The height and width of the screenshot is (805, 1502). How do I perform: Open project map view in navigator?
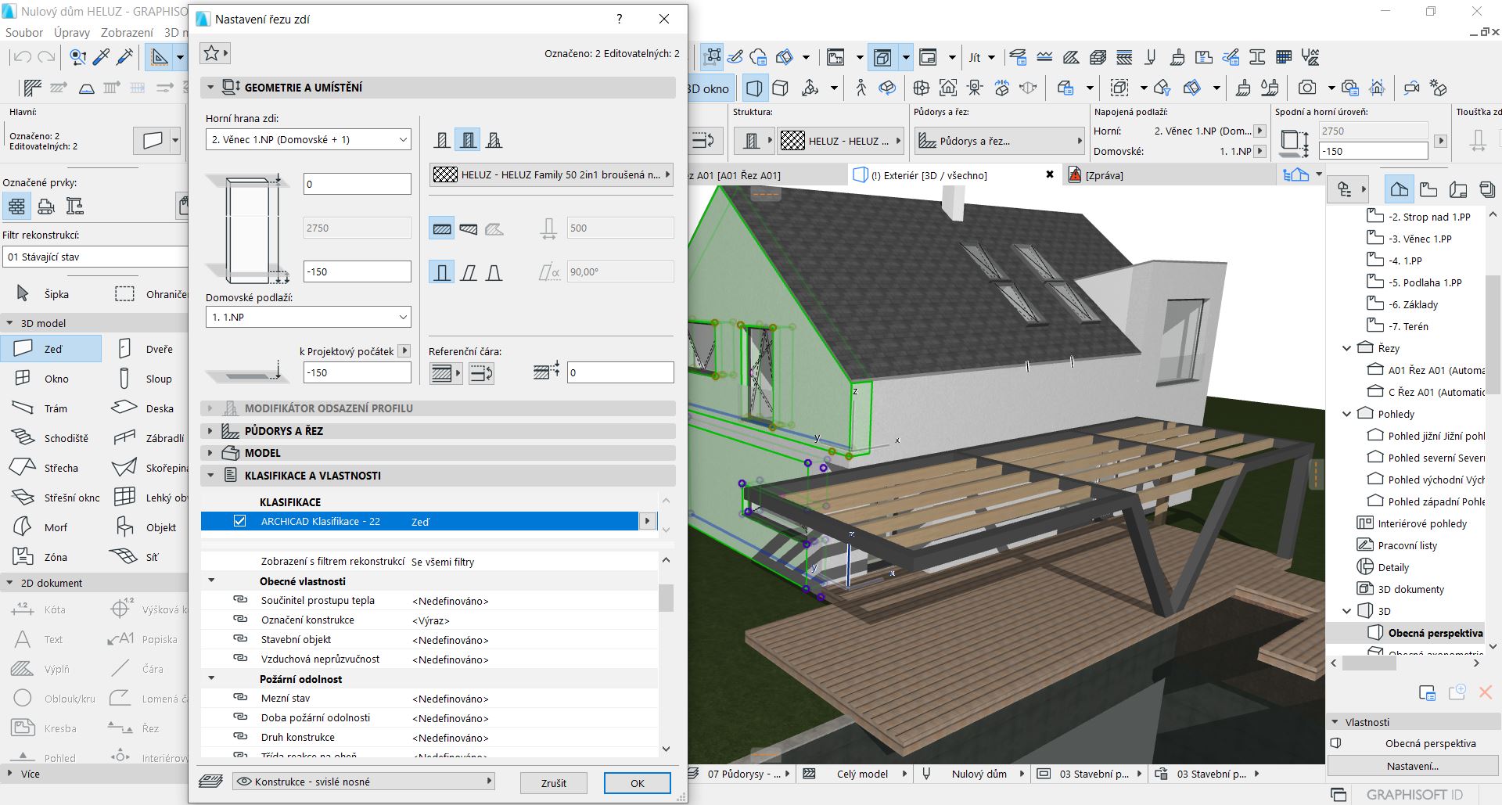[1400, 189]
